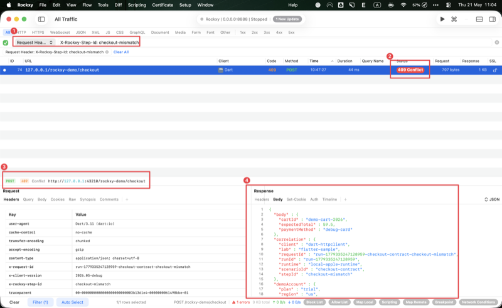Change the response JSON format dropdown

[x=492, y=199]
